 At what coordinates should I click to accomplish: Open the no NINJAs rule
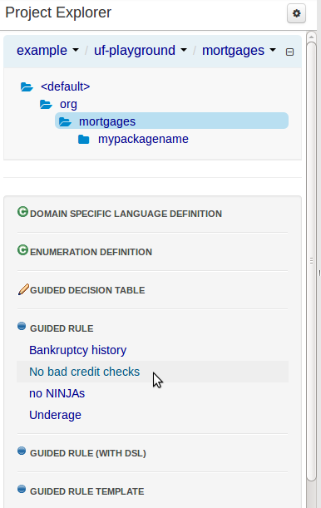57,393
